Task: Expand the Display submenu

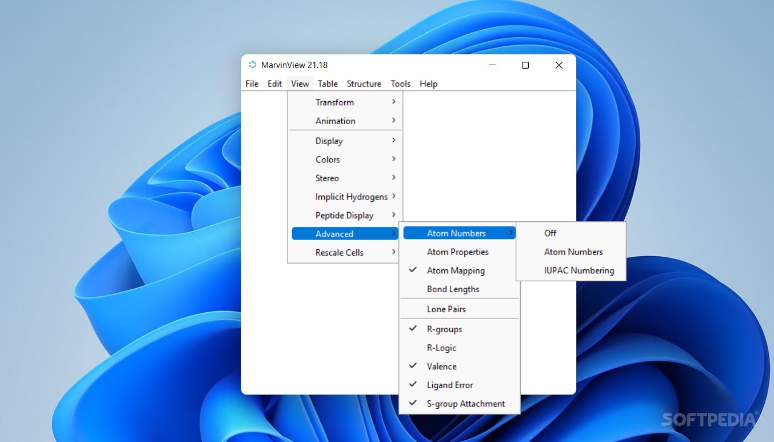Action: click(345, 141)
